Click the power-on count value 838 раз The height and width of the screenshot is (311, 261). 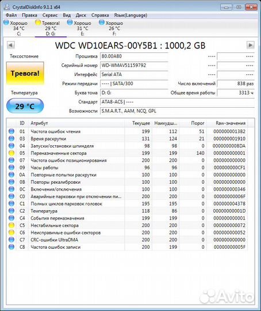tap(236, 84)
